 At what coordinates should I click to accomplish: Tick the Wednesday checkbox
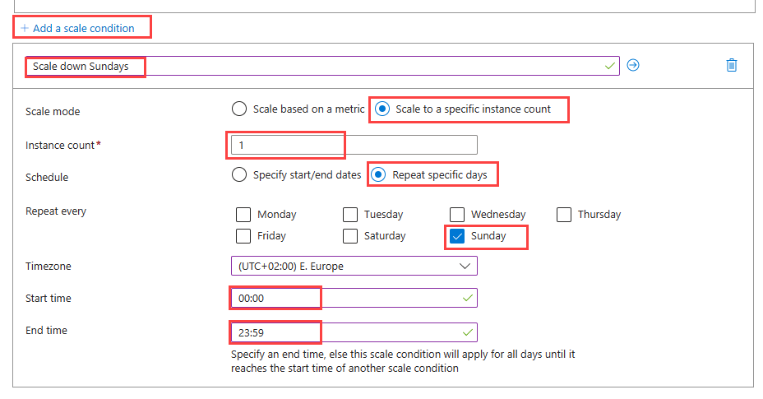click(457, 215)
